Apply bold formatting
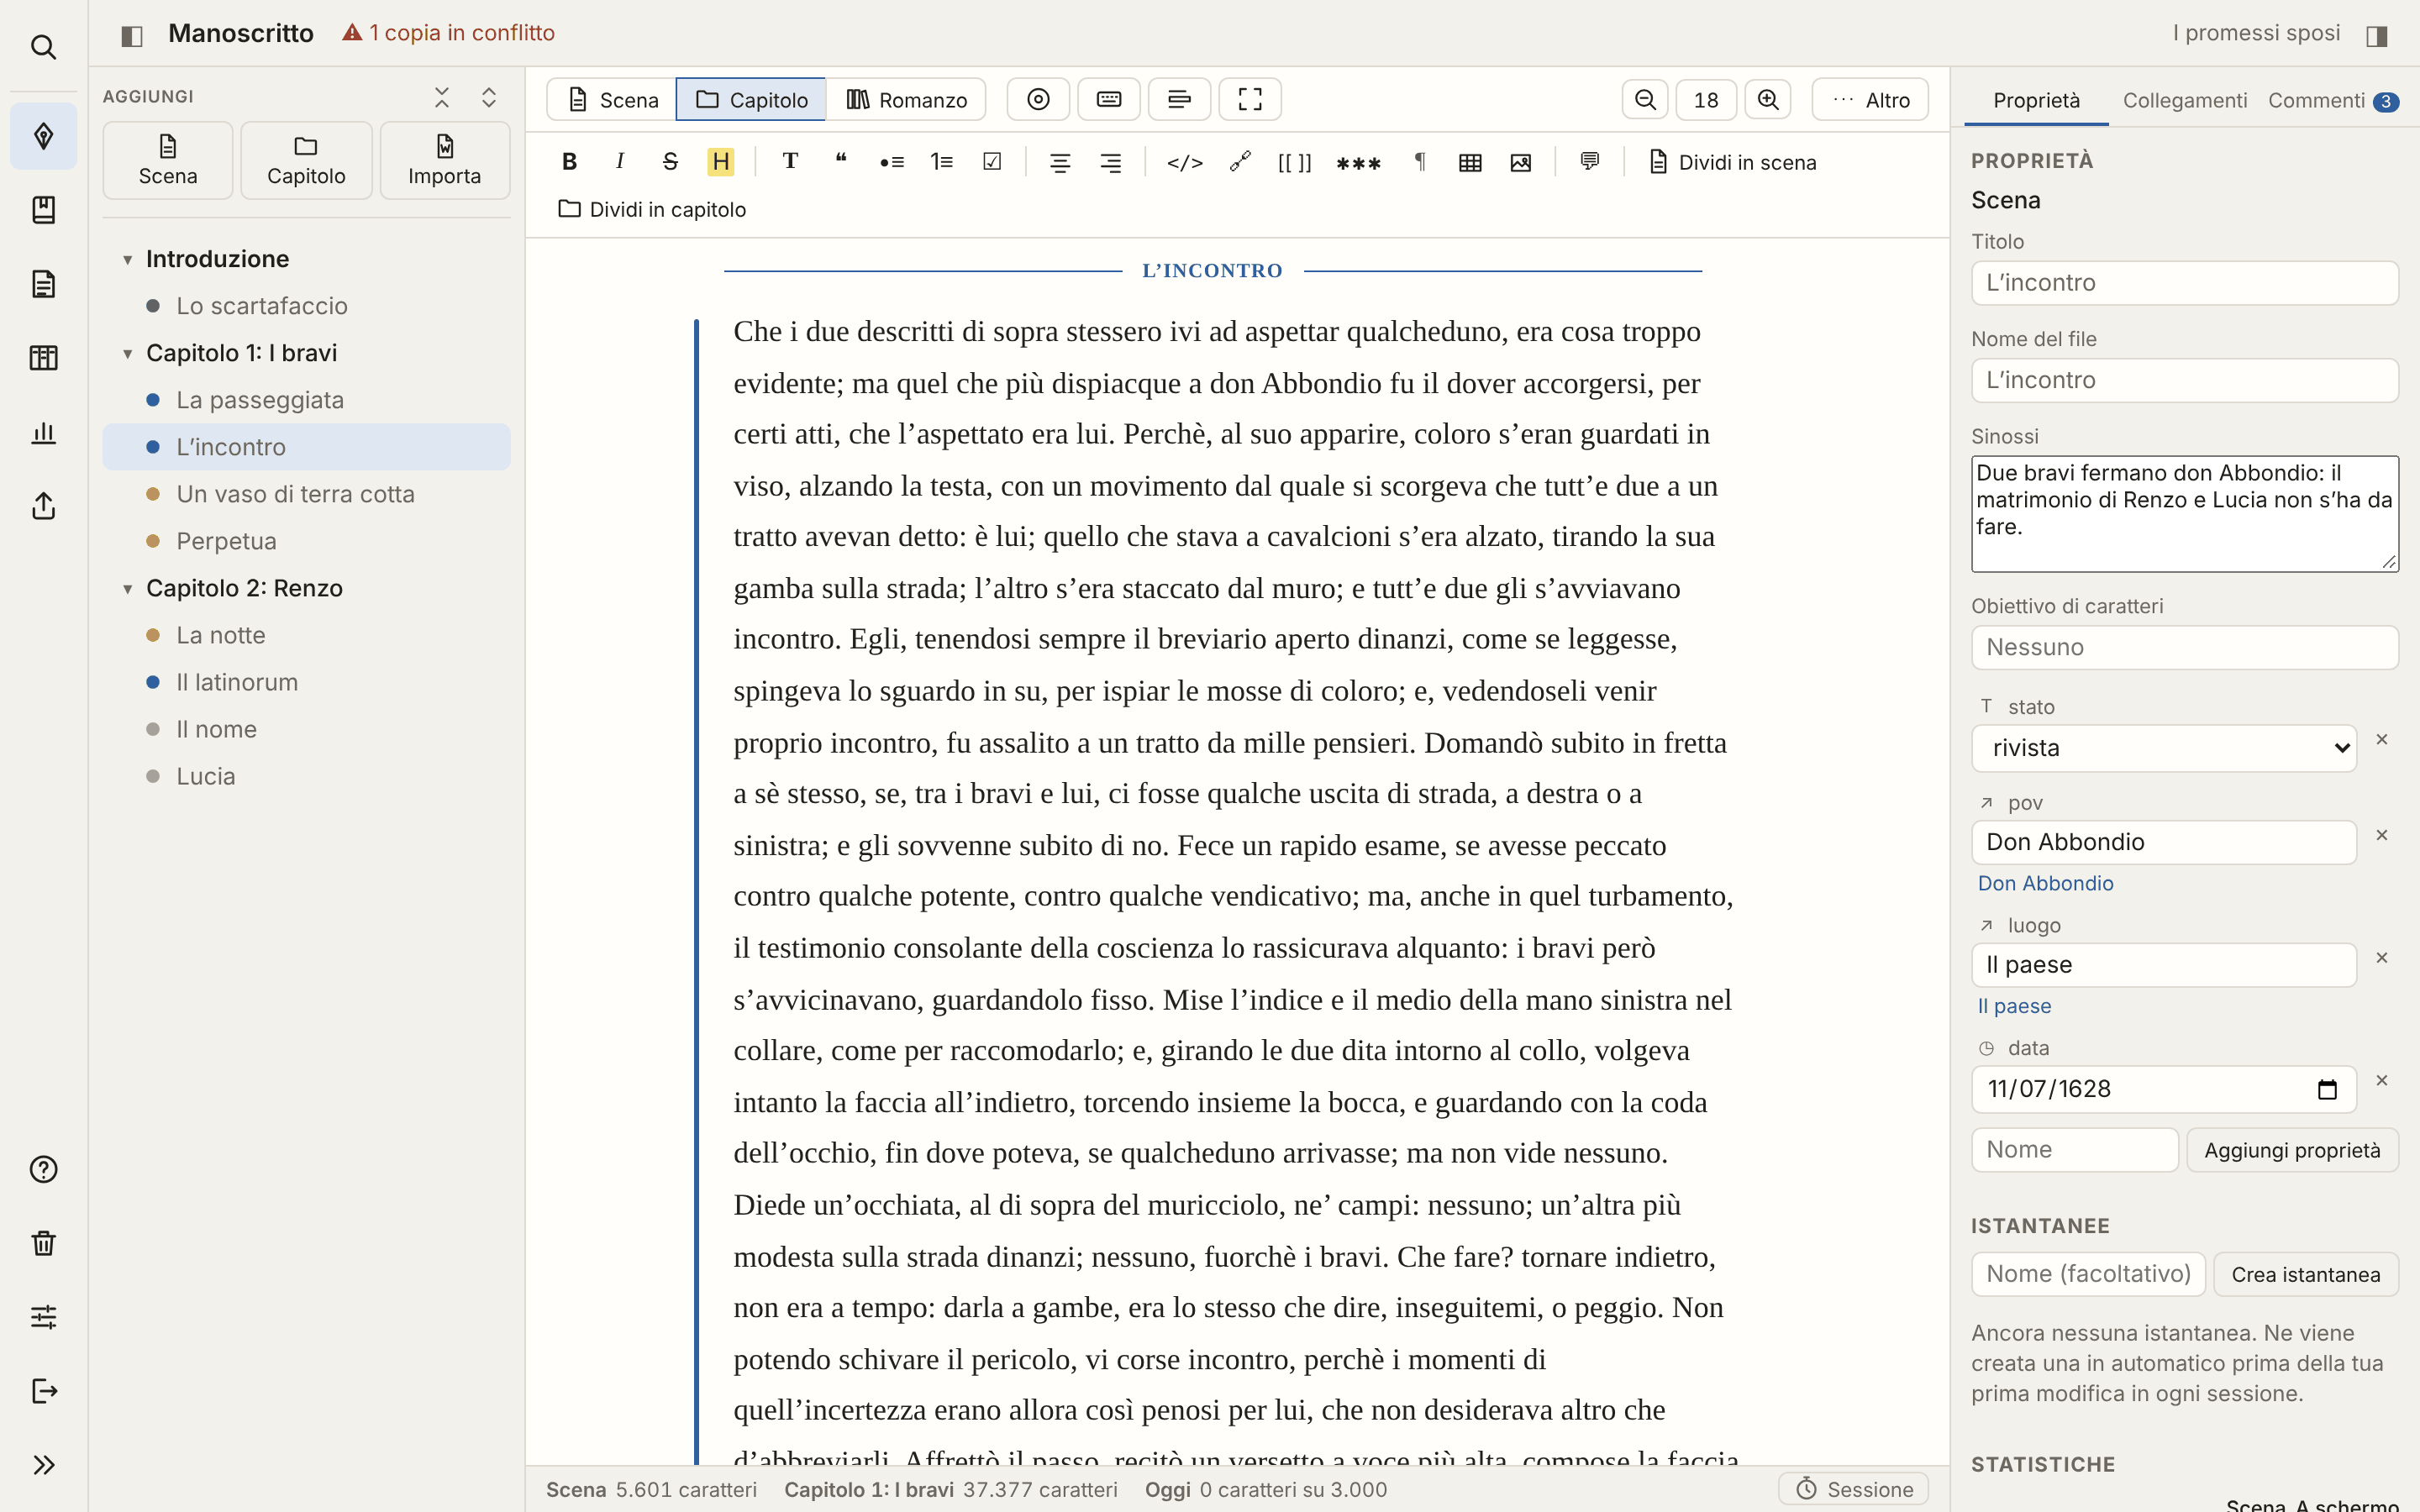 tap(570, 162)
